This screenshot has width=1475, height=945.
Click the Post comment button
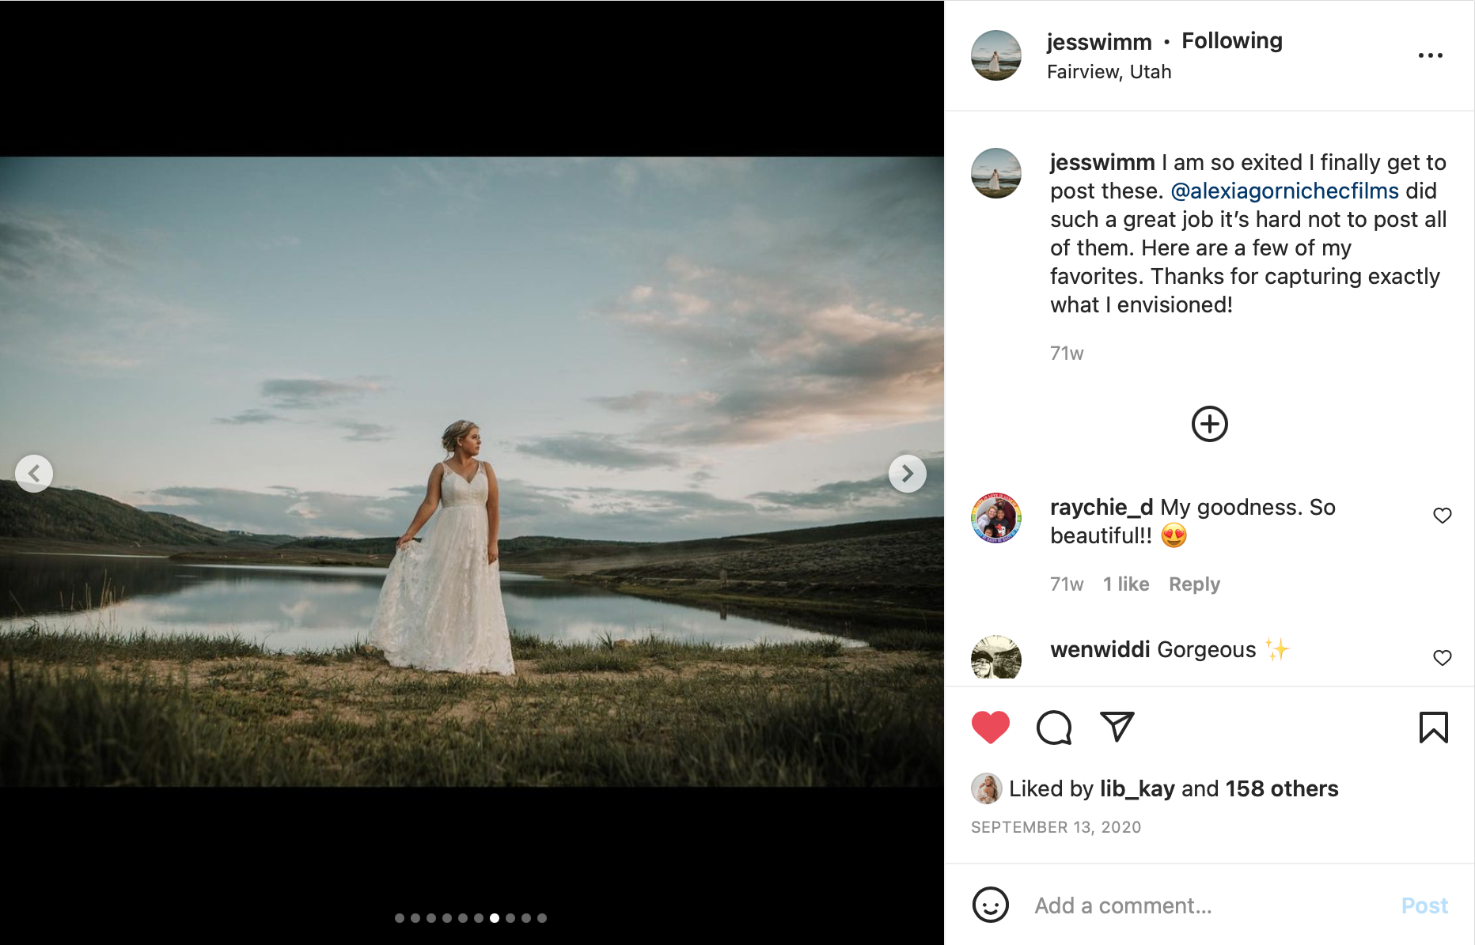(x=1424, y=905)
